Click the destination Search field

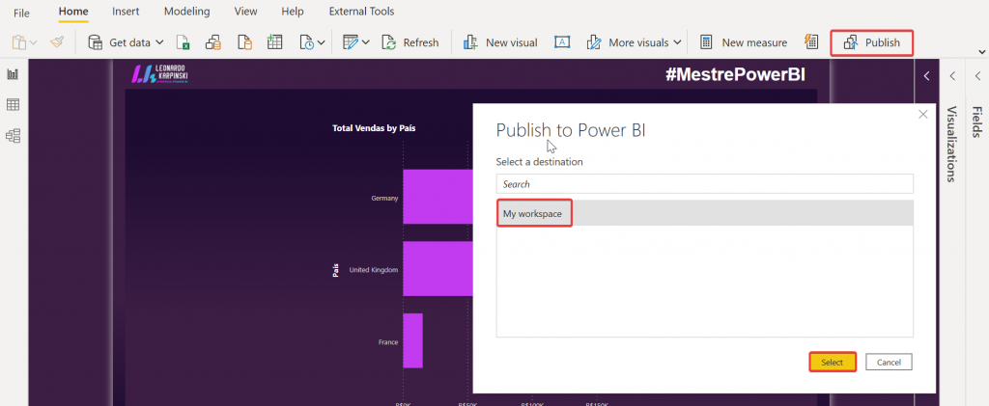pos(704,183)
